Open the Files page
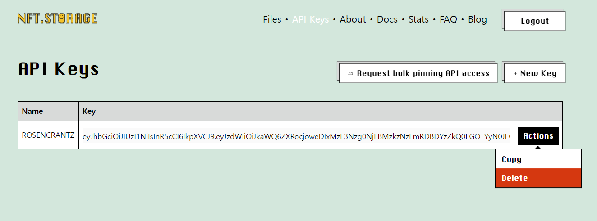Image resolution: width=597 pixels, height=221 pixels. pyautogui.click(x=272, y=19)
